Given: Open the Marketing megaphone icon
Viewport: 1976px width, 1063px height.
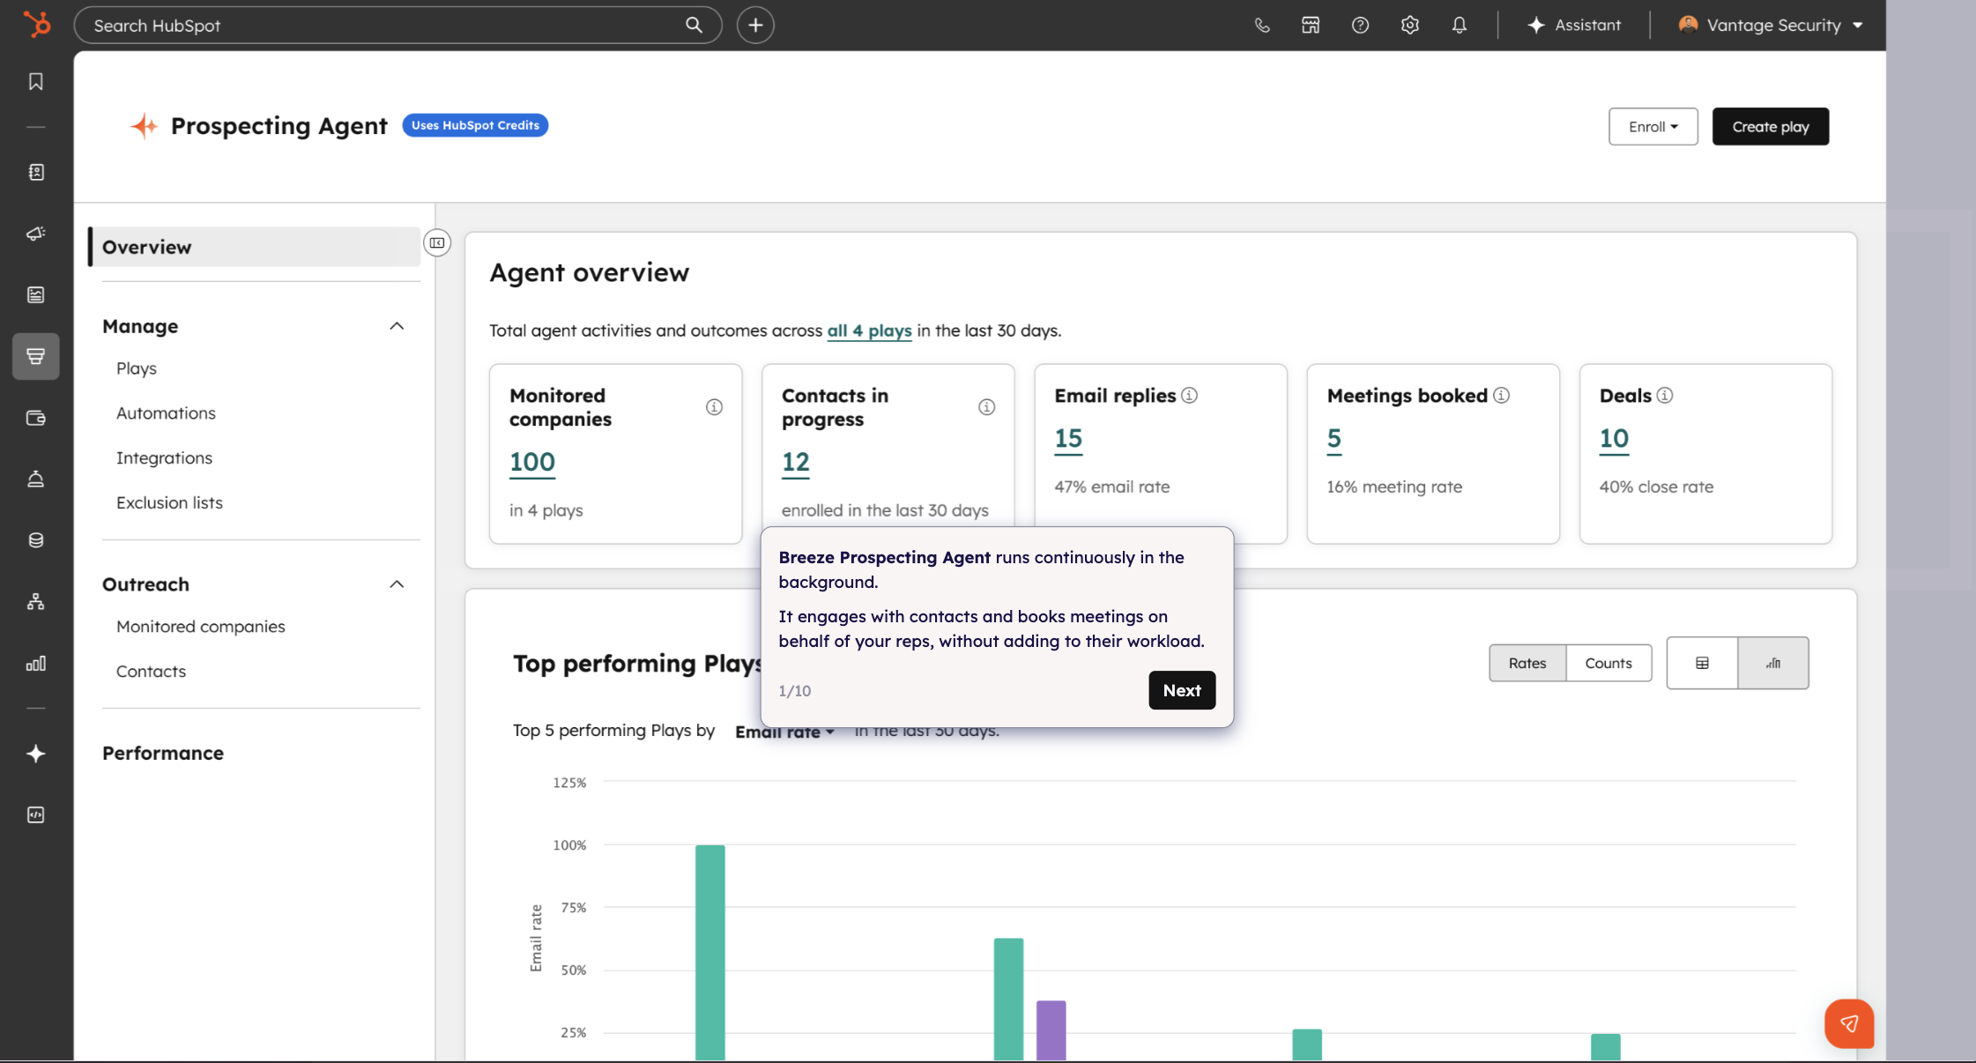Looking at the screenshot, I should pos(36,234).
